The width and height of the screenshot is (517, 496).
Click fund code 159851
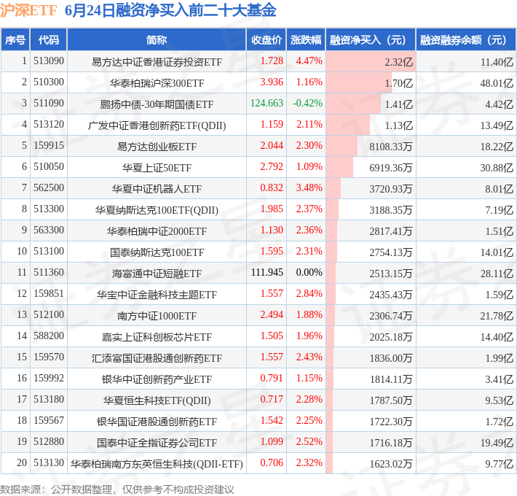[49, 293]
